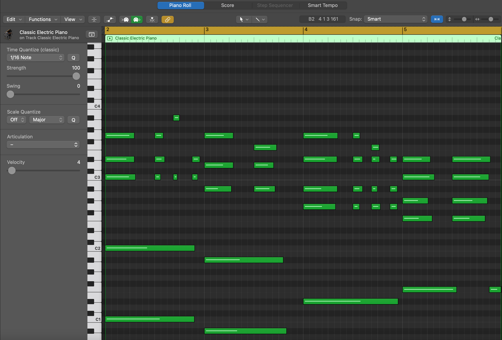Open the Pencil command-click tool menu
This screenshot has height=340, width=502.
260,19
